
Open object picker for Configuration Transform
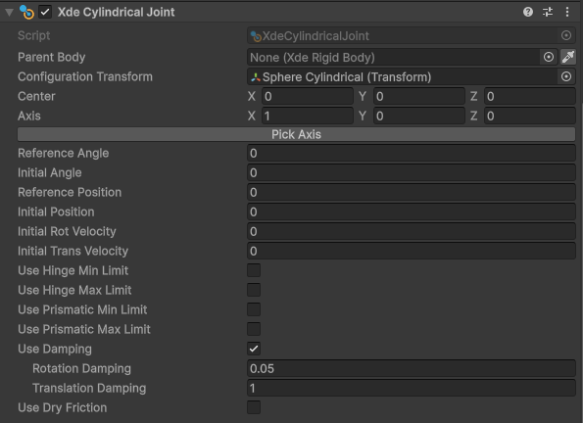[566, 76]
